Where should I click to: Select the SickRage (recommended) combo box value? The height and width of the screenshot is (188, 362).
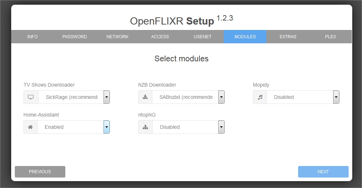pos(74,97)
